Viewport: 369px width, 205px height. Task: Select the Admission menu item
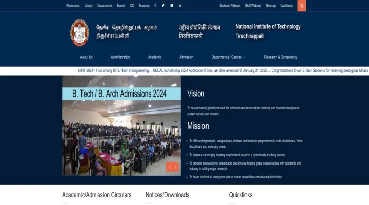pos(187,57)
